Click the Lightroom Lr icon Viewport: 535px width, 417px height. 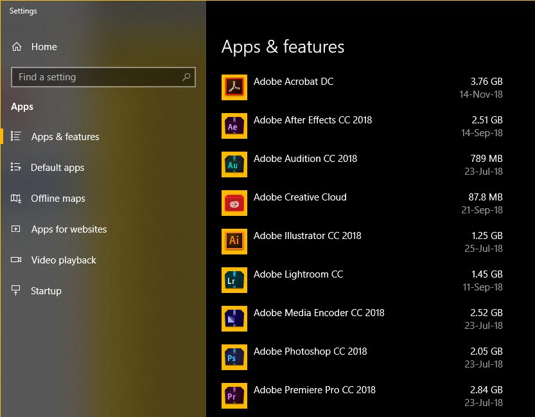[x=234, y=280]
